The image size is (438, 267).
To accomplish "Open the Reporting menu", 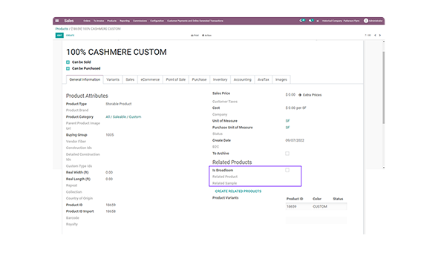I will tap(125, 21).
